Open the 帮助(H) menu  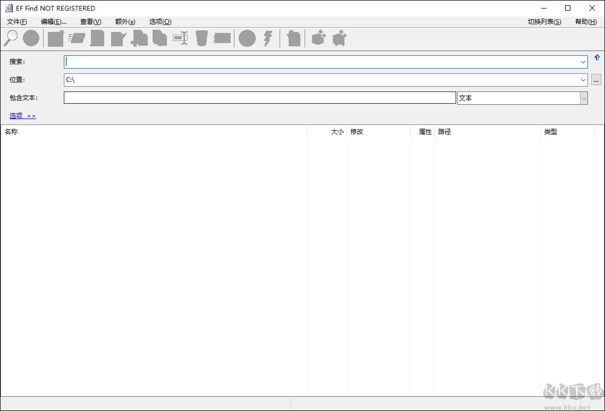pos(586,22)
